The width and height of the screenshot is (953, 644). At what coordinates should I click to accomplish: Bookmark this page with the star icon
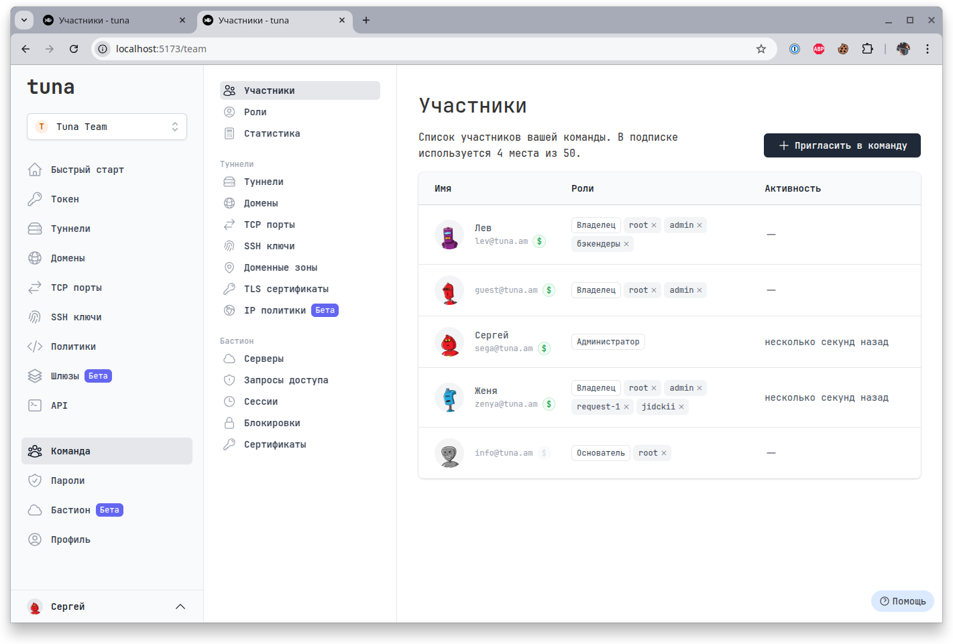[x=761, y=49]
